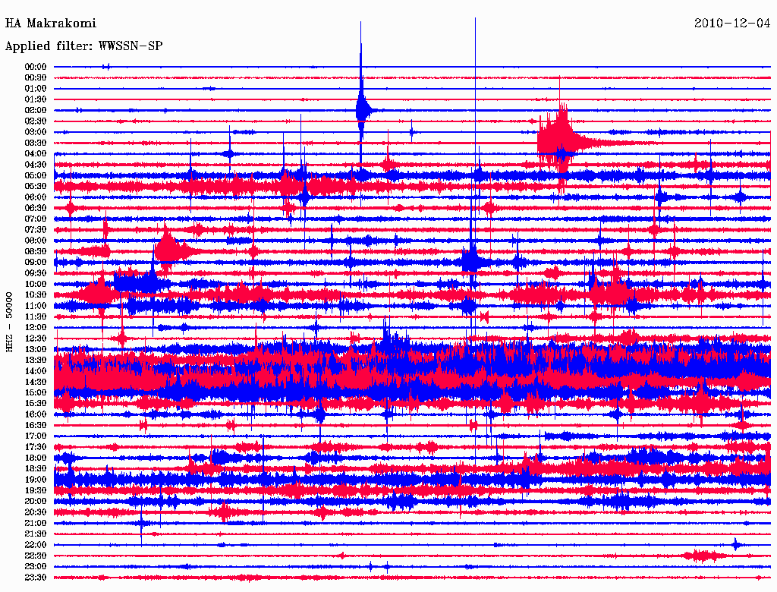Select the 04:00 time label
This screenshot has width=777, height=592.
point(36,154)
